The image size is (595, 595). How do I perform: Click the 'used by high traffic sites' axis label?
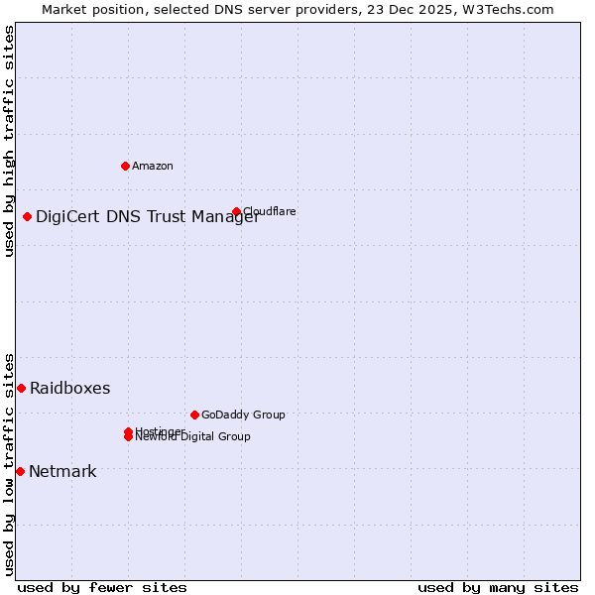click(9, 141)
